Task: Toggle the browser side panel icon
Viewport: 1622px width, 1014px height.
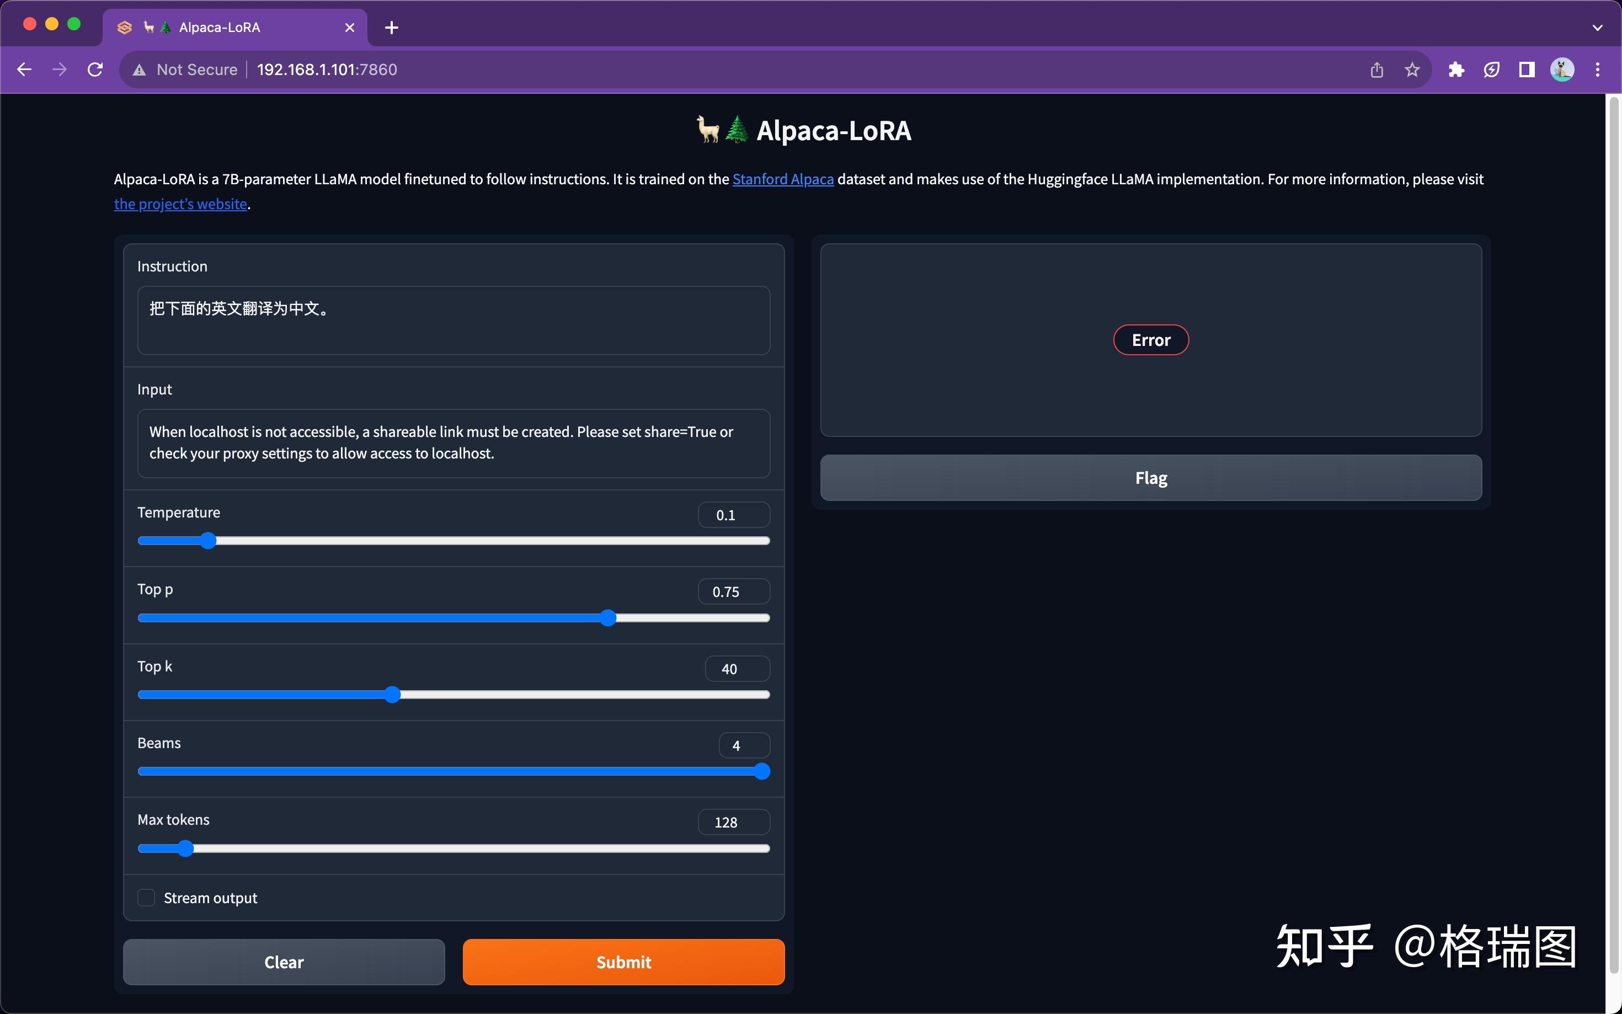Action: [x=1527, y=70]
